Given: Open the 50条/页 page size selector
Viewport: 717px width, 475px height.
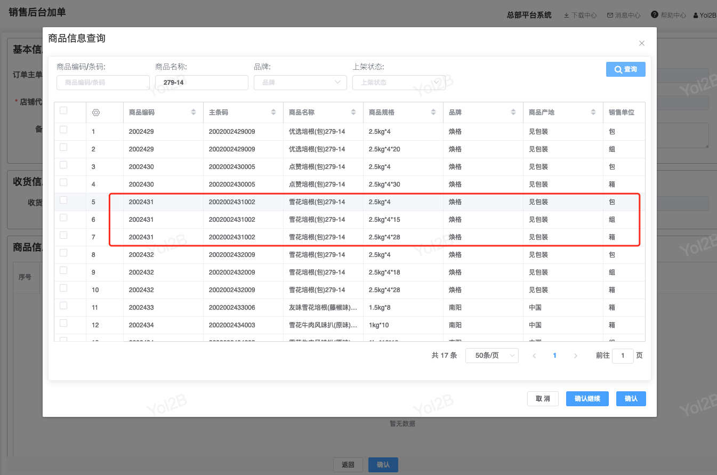Looking at the screenshot, I should (x=492, y=356).
